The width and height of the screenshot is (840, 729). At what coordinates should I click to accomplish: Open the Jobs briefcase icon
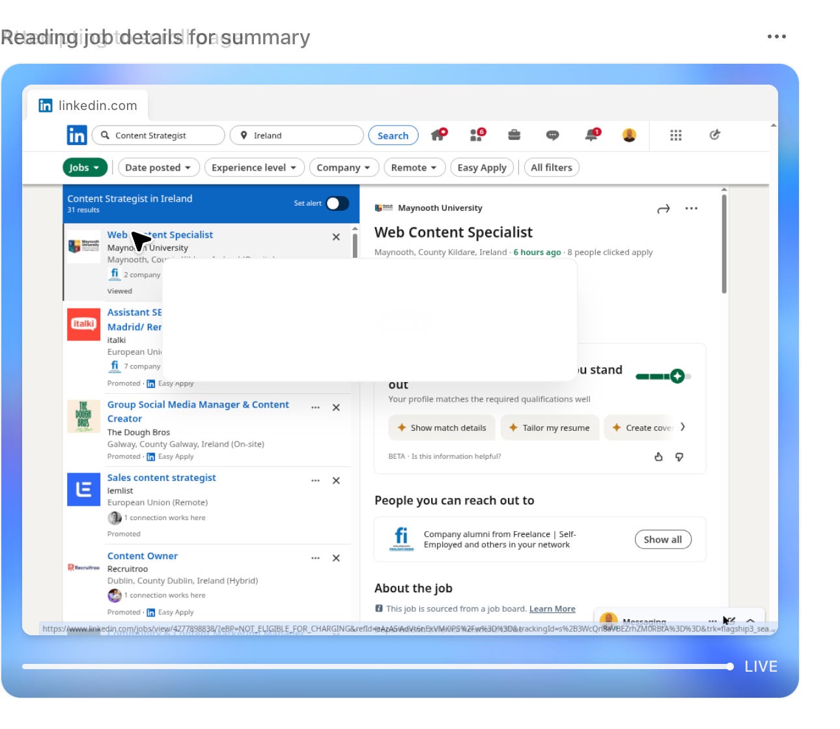tap(514, 135)
